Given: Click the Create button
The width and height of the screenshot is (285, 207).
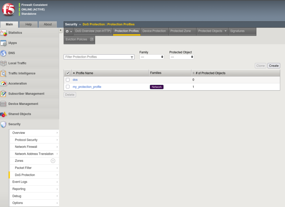Looking at the screenshot, I should [274, 66].
